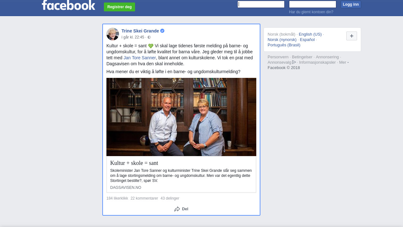Open the 22 kommentarer link
Image resolution: width=403 pixels, height=227 pixels.
point(144,198)
